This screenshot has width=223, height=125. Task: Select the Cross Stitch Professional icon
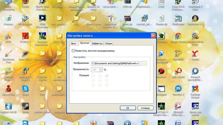[x=178, y=5]
